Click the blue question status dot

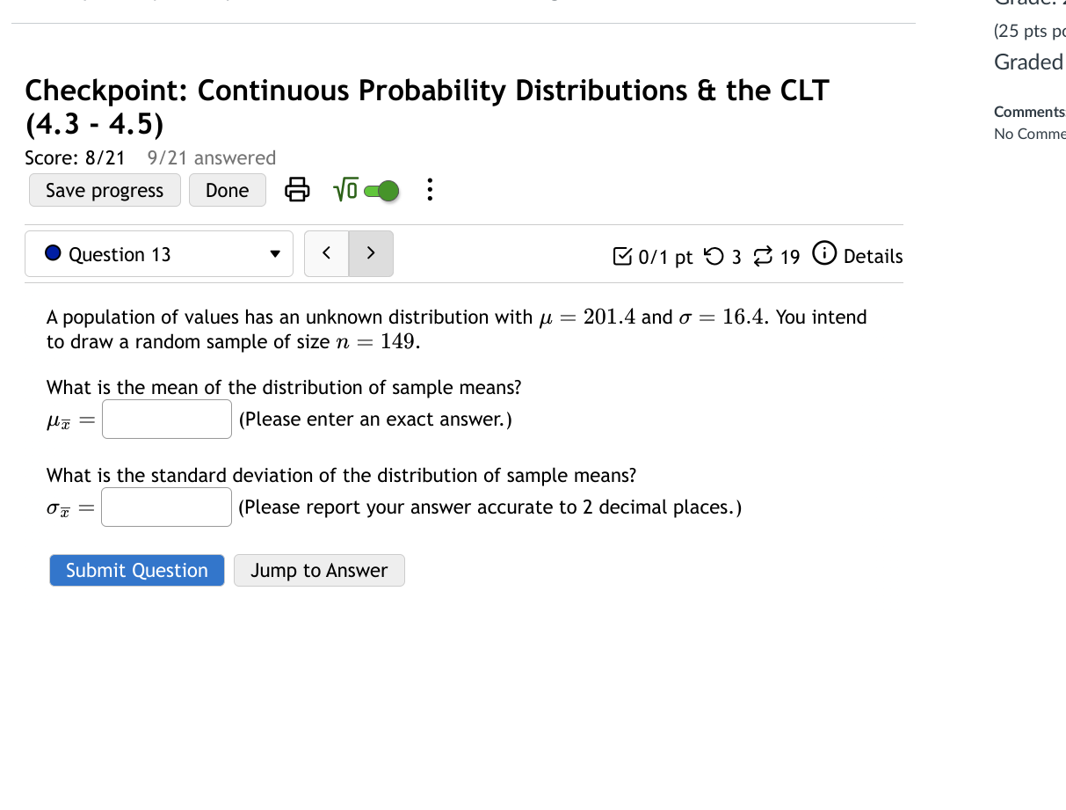point(52,252)
